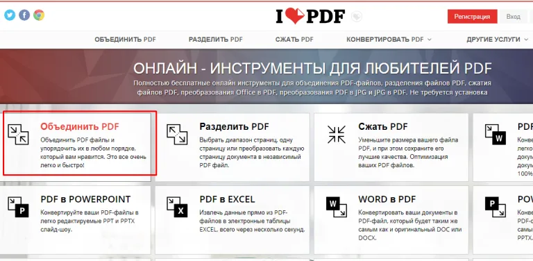
Task: Click the iLovePDF logo
Action: [310, 17]
